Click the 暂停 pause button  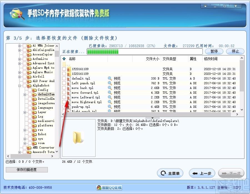[x=214, y=51]
